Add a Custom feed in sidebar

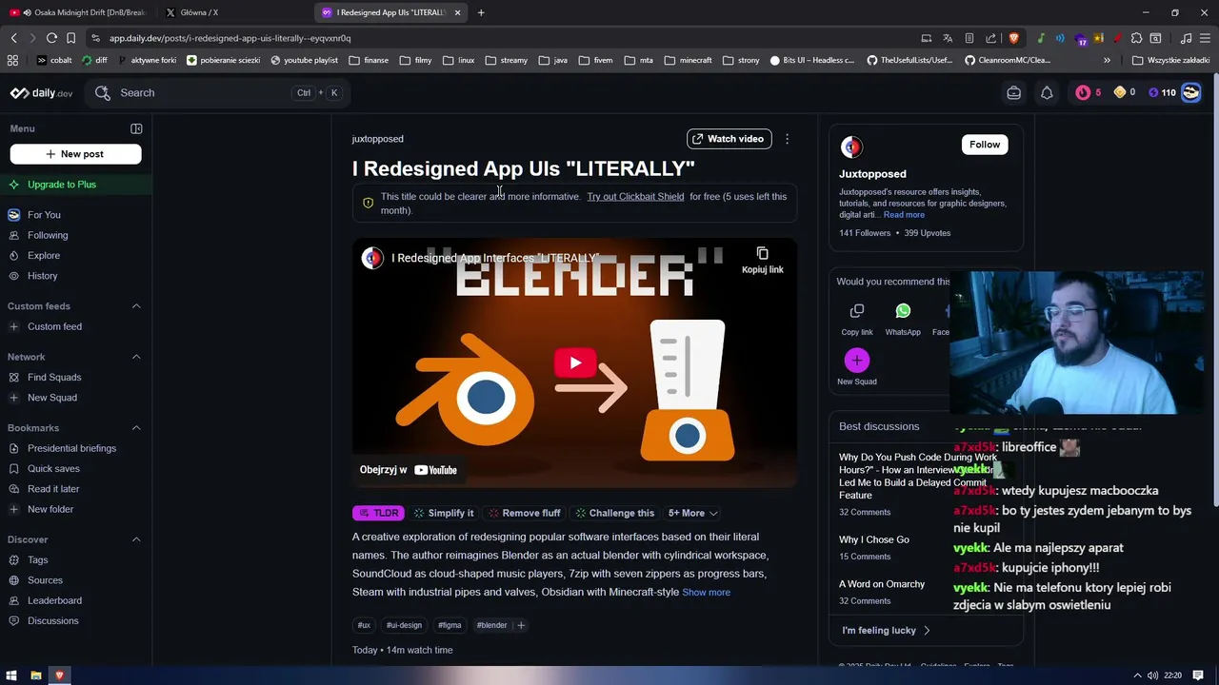point(54,326)
